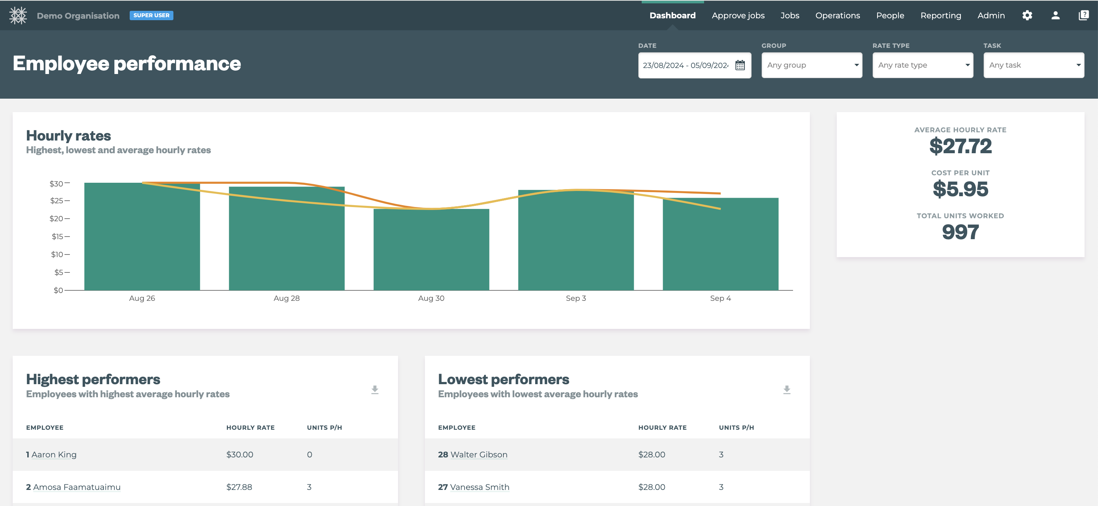Select the Dashboard tab
This screenshot has height=506, width=1098.
click(672, 15)
